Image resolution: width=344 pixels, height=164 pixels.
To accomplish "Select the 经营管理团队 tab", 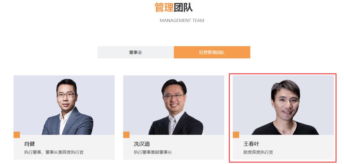I will pyautogui.click(x=212, y=52).
